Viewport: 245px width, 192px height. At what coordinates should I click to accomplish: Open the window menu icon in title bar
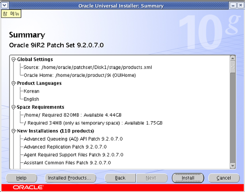4,6
